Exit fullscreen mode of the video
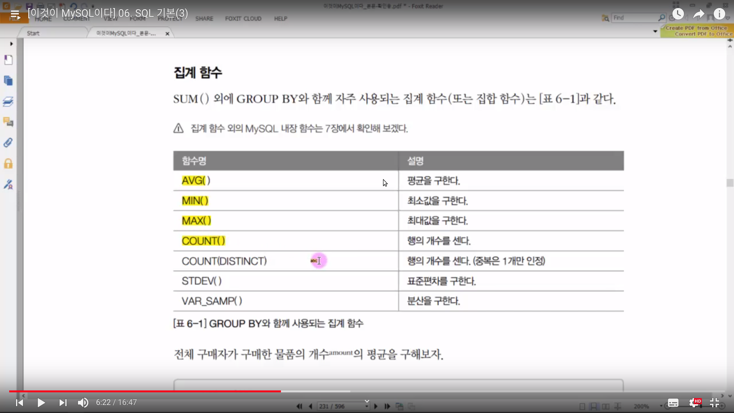This screenshot has height=413, width=734. click(x=715, y=403)
